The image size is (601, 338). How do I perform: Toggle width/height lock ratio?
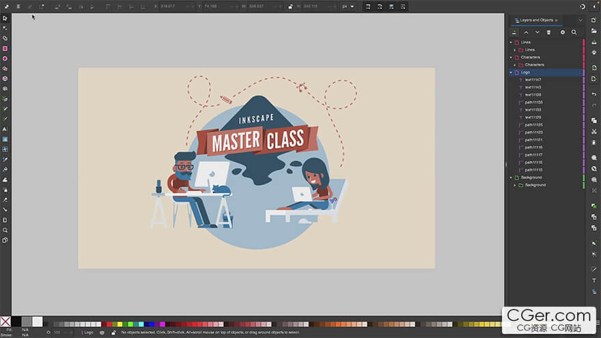[290, 7]
